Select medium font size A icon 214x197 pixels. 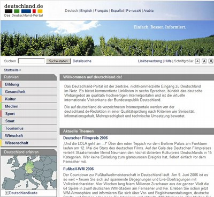pos(204,61)
